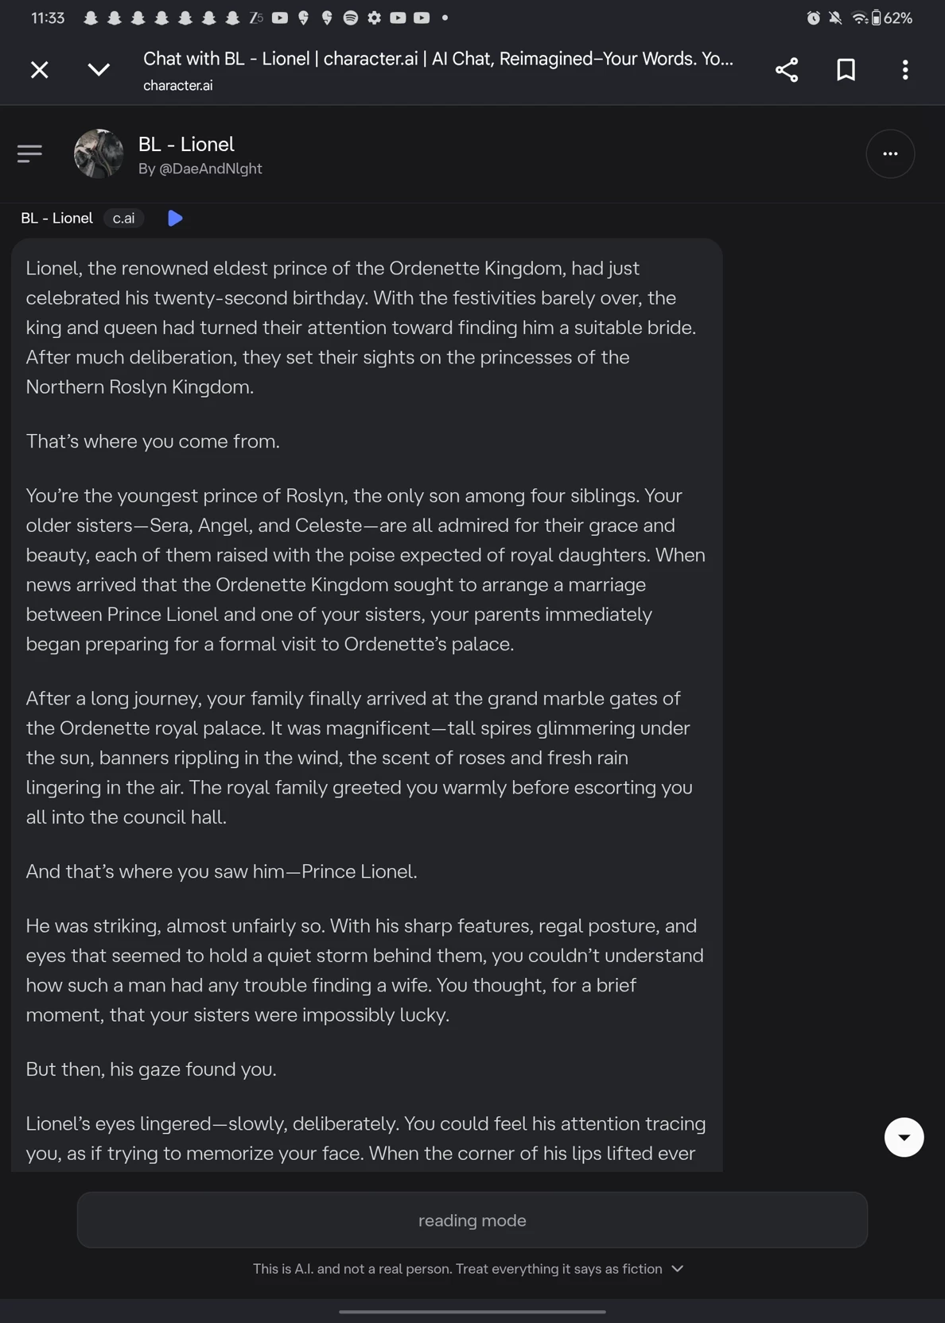Tap the c.ai badge label
This screenshot has width=945, height=1323.
(x=123, y=218)
